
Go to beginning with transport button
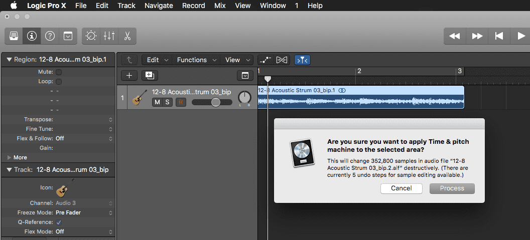499,36
